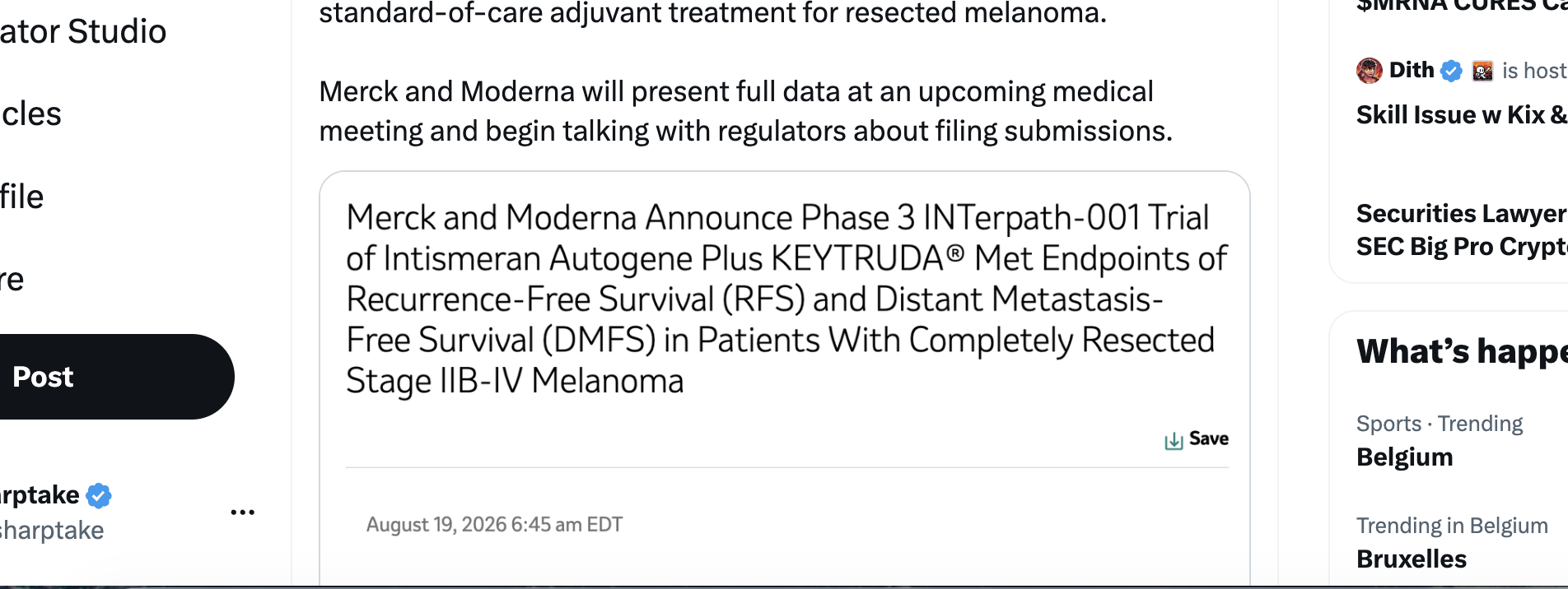Viewport: 1568px width, 589px height.
Task: Click the pixel-art badge beside Dith
Action: pos(1482,72)
